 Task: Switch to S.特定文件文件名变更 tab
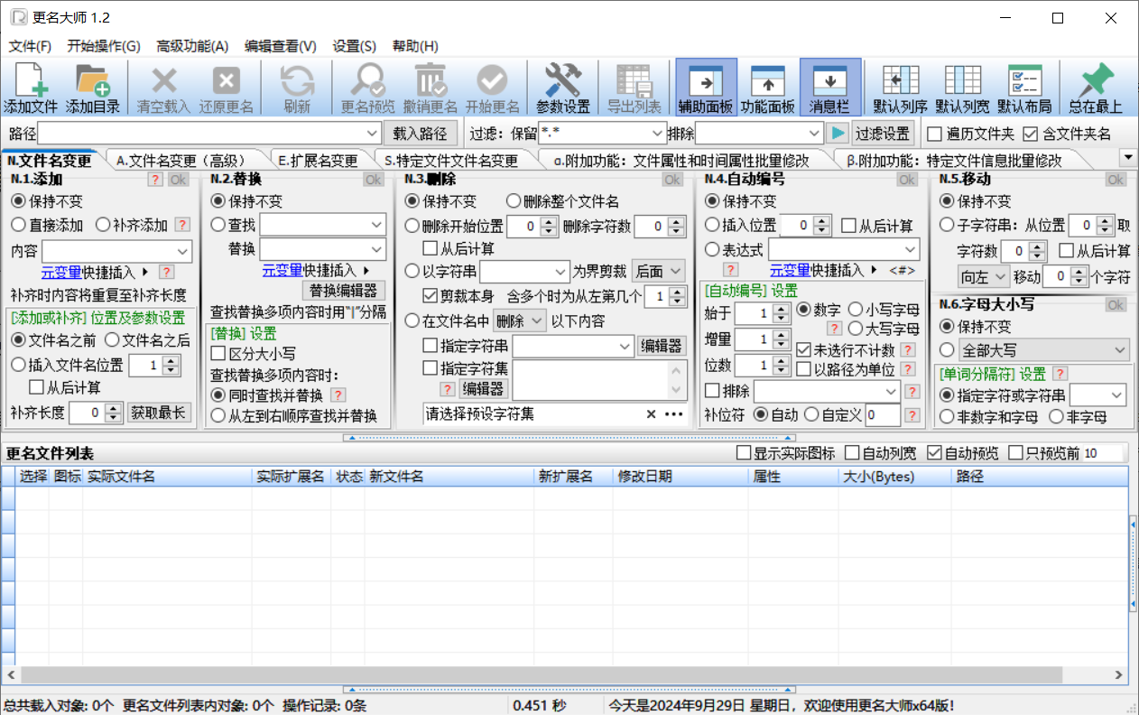coord(451,161)
